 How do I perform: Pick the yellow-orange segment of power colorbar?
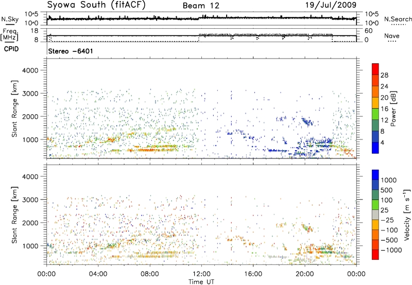coord(375,103)
